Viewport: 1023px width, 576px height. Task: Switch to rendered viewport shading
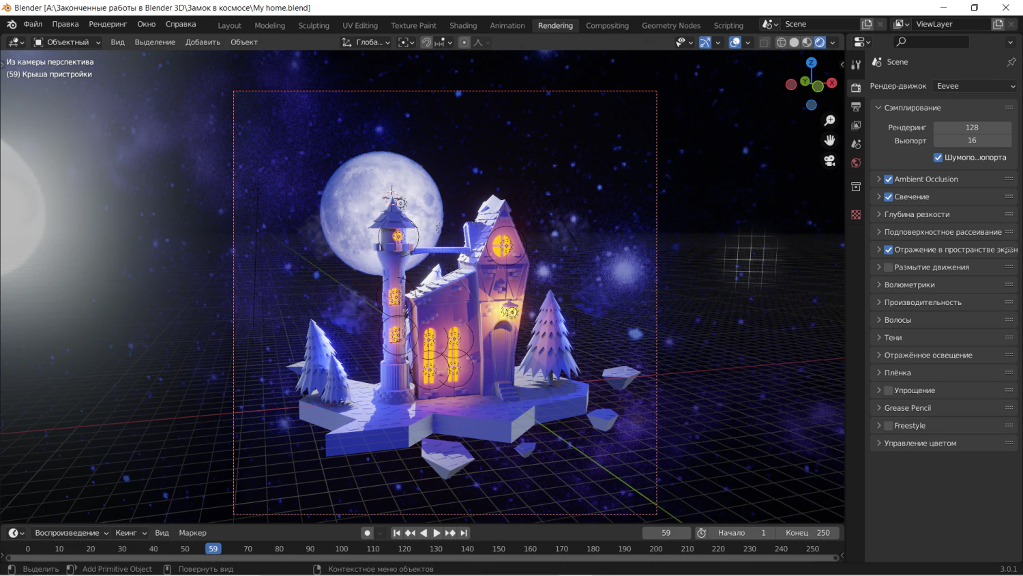tap(820, 42)
